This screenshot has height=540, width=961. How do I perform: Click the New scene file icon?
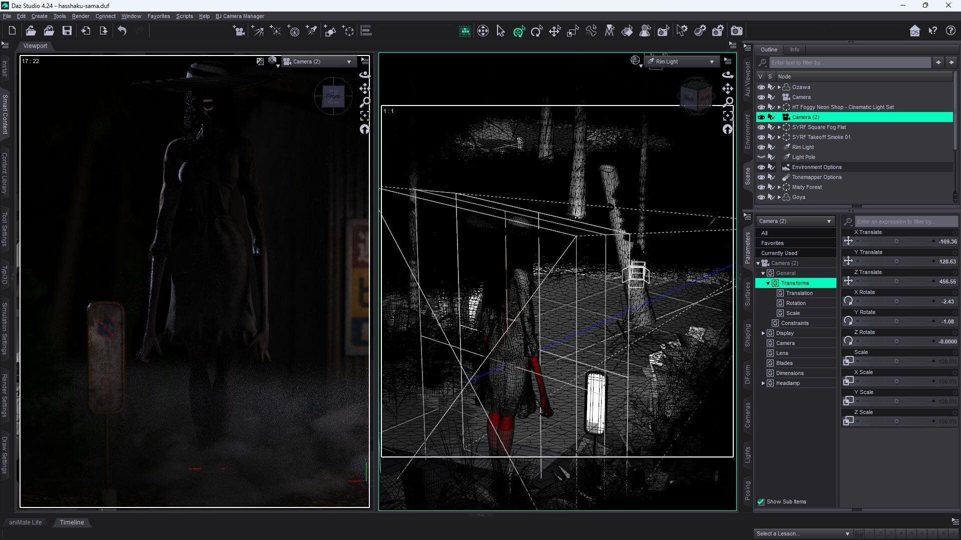13,31
